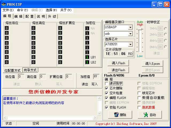171x128 pixels.
Task: Expand the usb interface dropdown
Action: pos(130,34)
